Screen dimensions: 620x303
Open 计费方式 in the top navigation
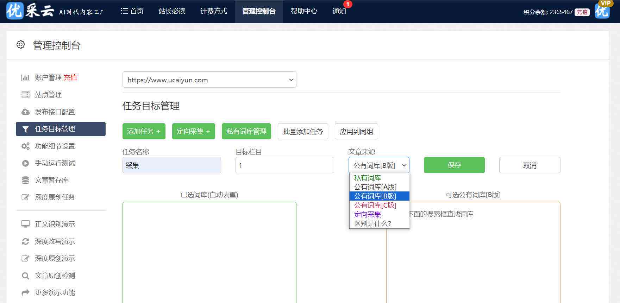214,11
